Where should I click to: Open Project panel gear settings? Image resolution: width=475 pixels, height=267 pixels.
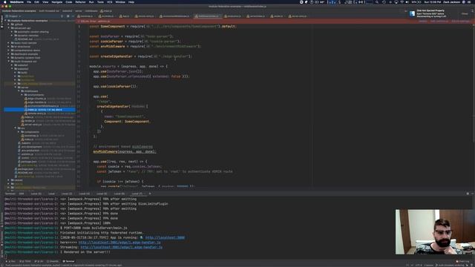[x=68, y=16]
